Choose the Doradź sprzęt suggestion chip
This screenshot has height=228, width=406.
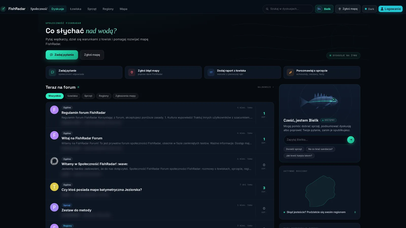tap(294, 149)
